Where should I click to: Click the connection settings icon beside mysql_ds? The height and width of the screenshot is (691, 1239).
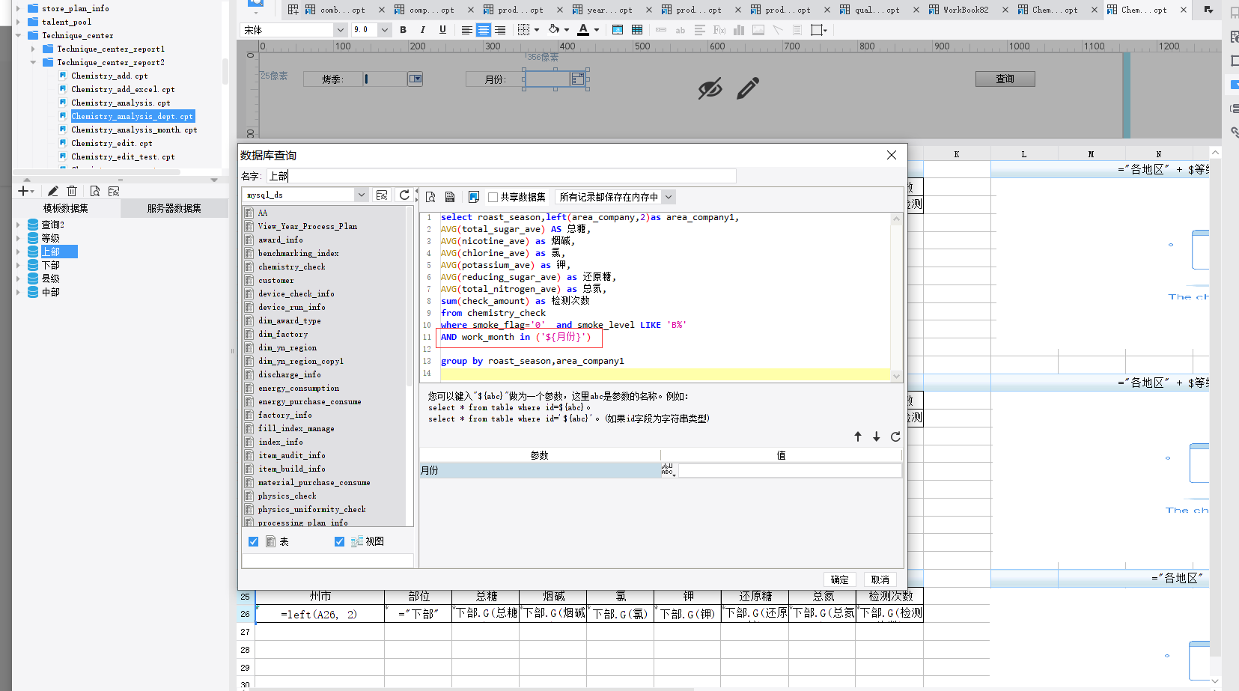pos(382,195)
